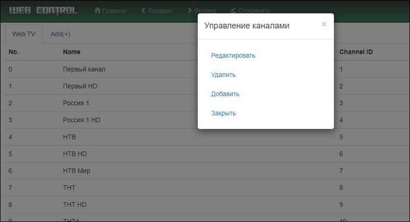Switch to the Web TV tab
410x222 pixels.
[x=24, y=34]
